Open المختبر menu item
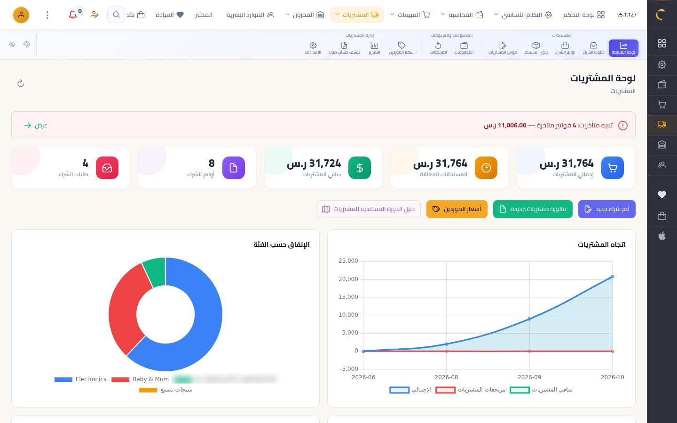This screenshot has height=423, width=677. point(204,15)
